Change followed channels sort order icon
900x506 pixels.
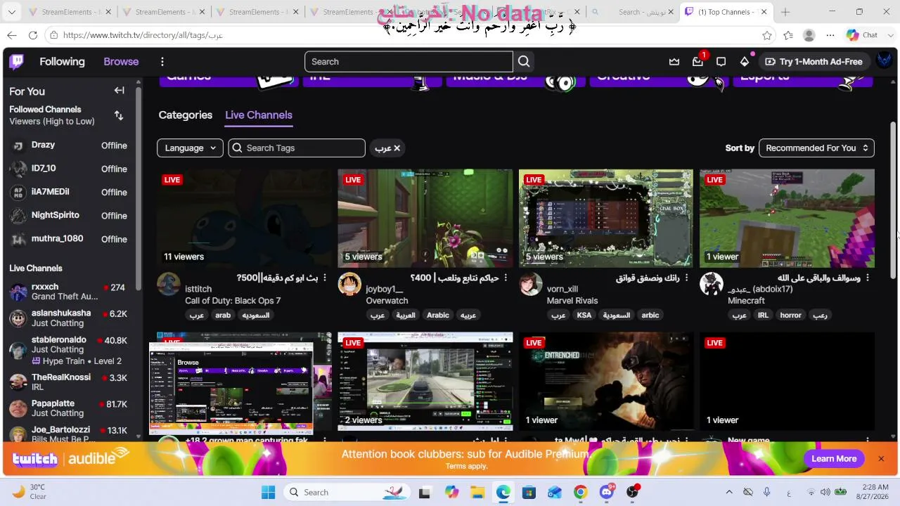click(x=119, y=115)
